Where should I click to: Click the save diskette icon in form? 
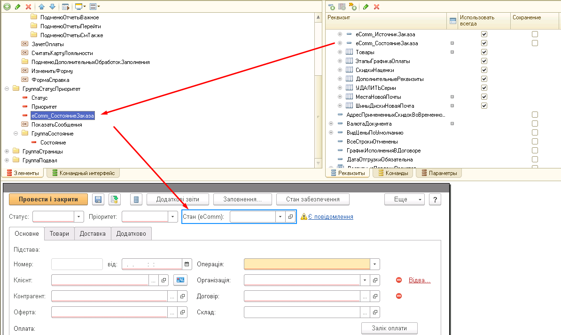98,199
